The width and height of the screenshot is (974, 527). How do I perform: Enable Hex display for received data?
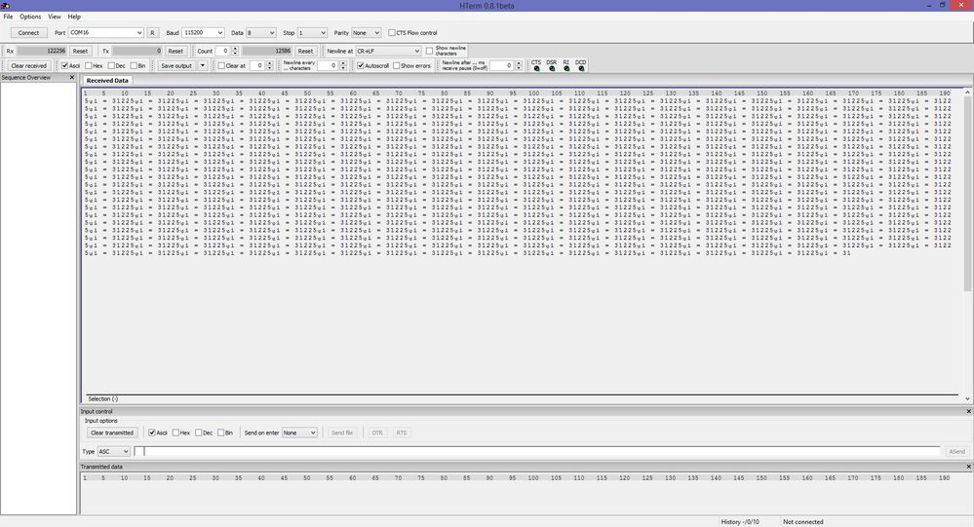tap(88, 66)
